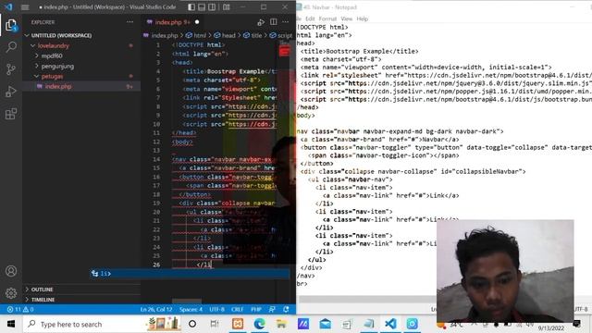
Task: Open the Run and Debug view
Action: tap(11, 92)
